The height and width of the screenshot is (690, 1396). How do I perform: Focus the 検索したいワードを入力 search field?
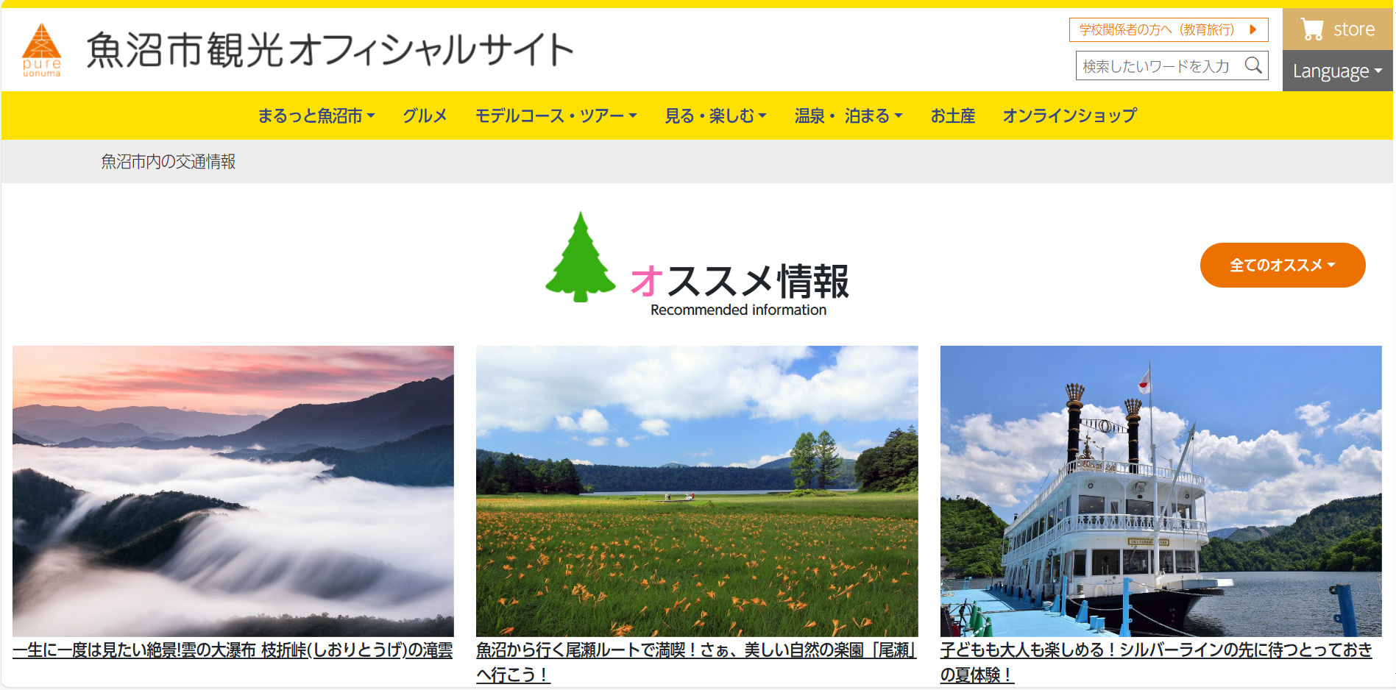pos(1159,66)
